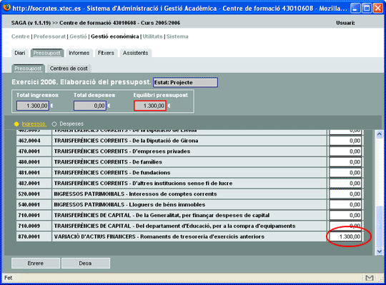The width and height of the screenshot is (386, 285).
Task: Click the mail icon in the status bar
Action: click(x=370, y=278)
